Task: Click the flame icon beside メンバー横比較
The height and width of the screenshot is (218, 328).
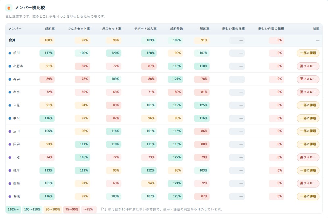Action: click(9, 8)
